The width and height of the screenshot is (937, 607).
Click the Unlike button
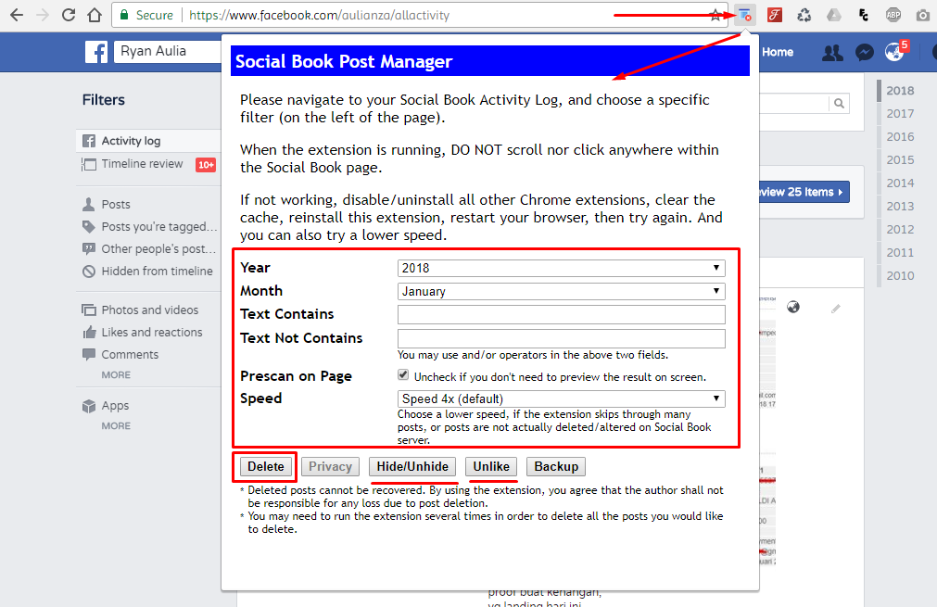tap(491, 466)
